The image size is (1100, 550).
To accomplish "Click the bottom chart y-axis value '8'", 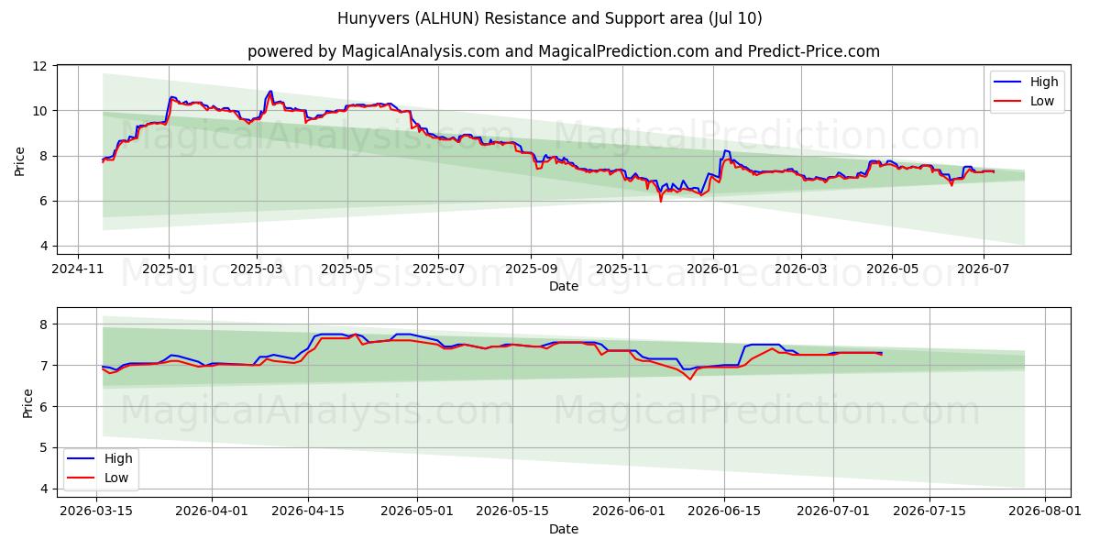I will click(43, 324).
